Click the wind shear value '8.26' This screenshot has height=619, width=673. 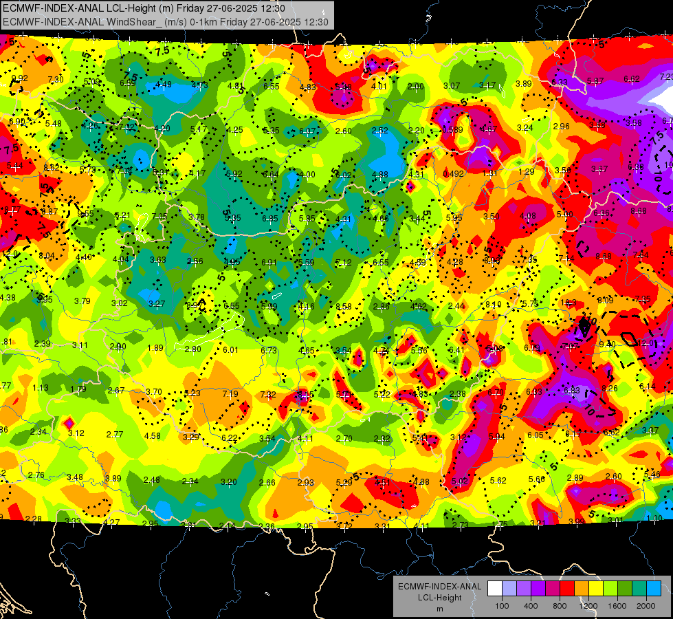(610, 389)
